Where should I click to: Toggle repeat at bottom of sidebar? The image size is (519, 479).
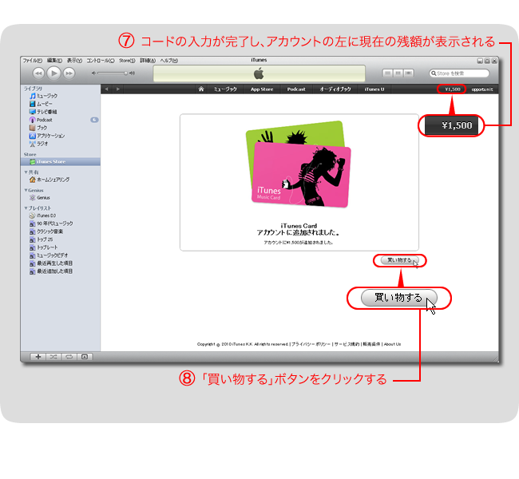pos(69,356)
